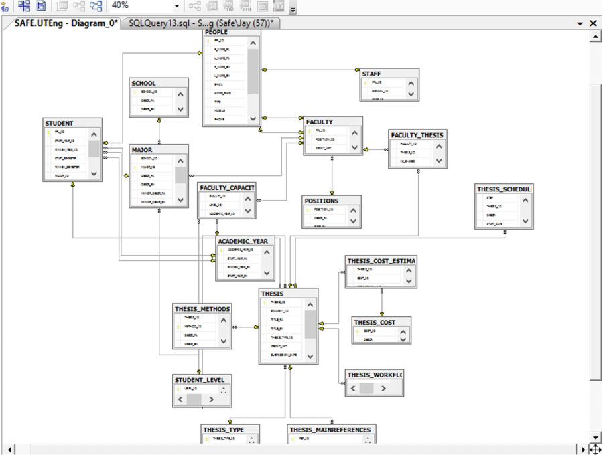Select the ACADEMIC_YEAR table title
Screen dimensions: 603x455
pyautogui.click(x=243, y=241)
